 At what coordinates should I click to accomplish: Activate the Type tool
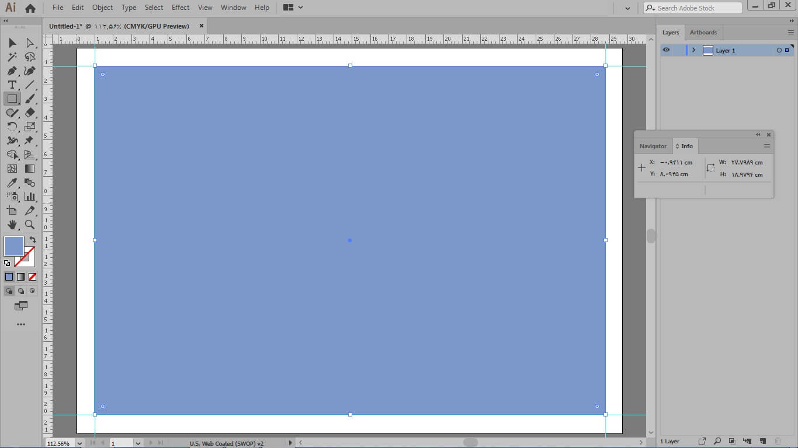[x=12, y=85]
